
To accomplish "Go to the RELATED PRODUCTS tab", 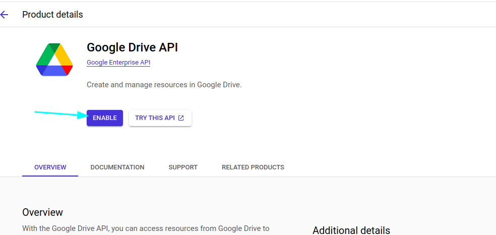I will pos(253,167).
